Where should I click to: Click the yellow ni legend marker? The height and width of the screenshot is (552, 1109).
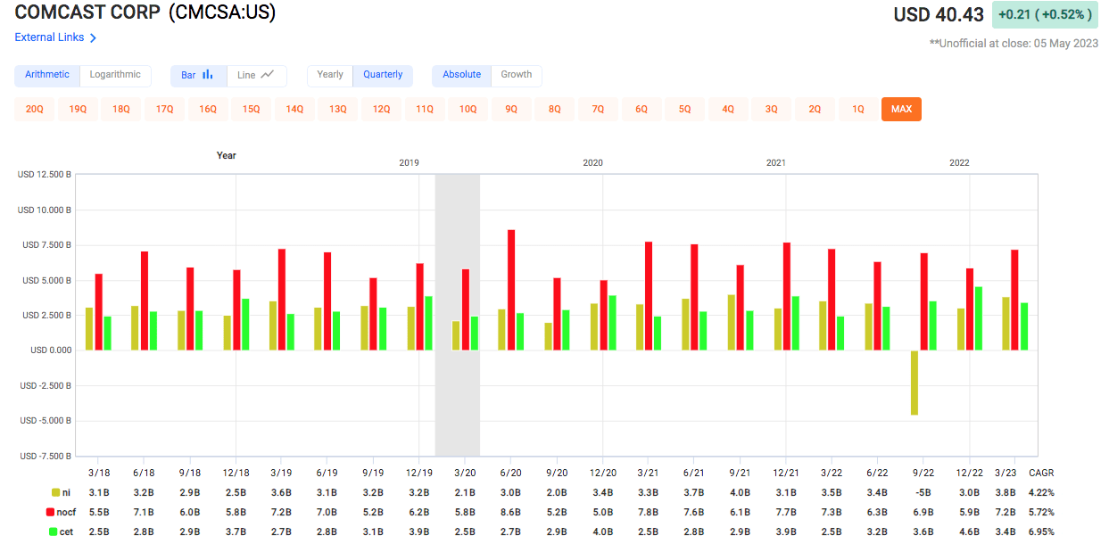point(55,492)
